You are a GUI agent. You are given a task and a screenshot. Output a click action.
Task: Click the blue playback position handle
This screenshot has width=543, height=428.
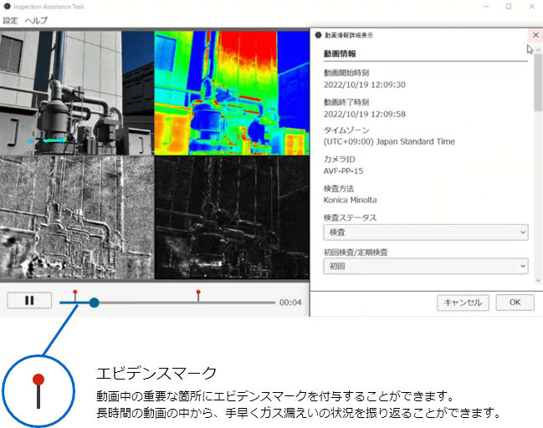coord(94,303)
